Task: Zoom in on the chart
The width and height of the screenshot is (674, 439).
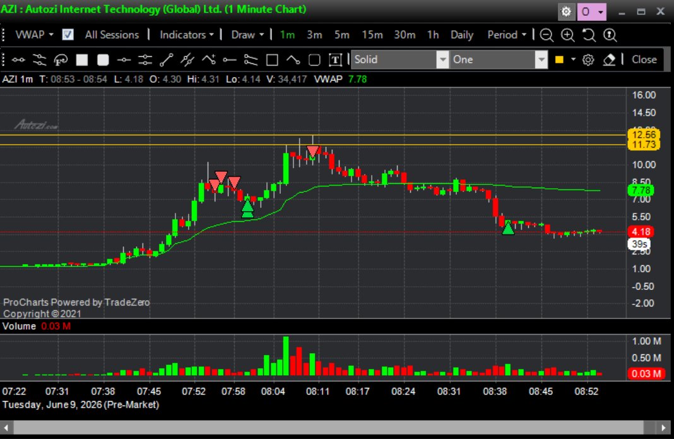Action: (x=568, y=35)
